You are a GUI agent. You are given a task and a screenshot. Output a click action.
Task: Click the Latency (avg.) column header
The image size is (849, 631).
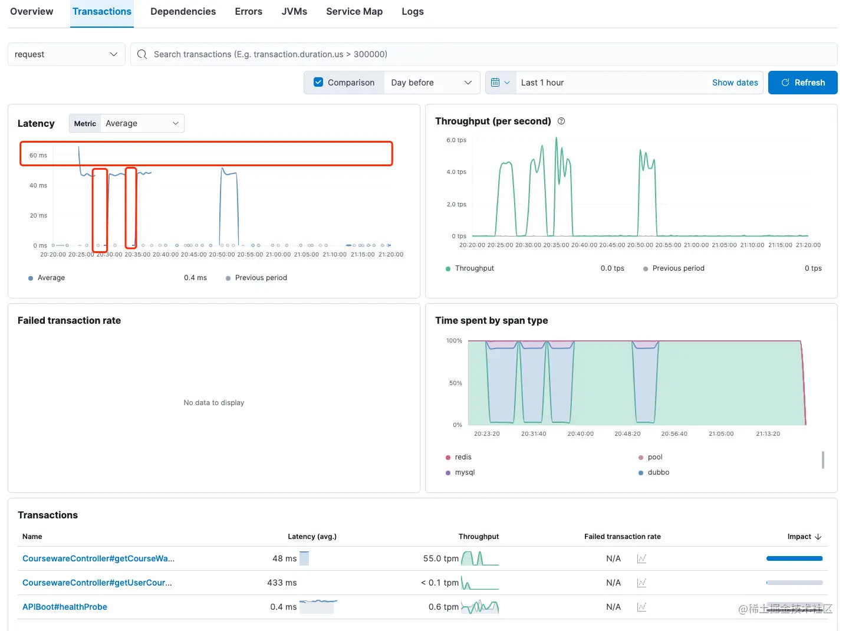point(312,537)
